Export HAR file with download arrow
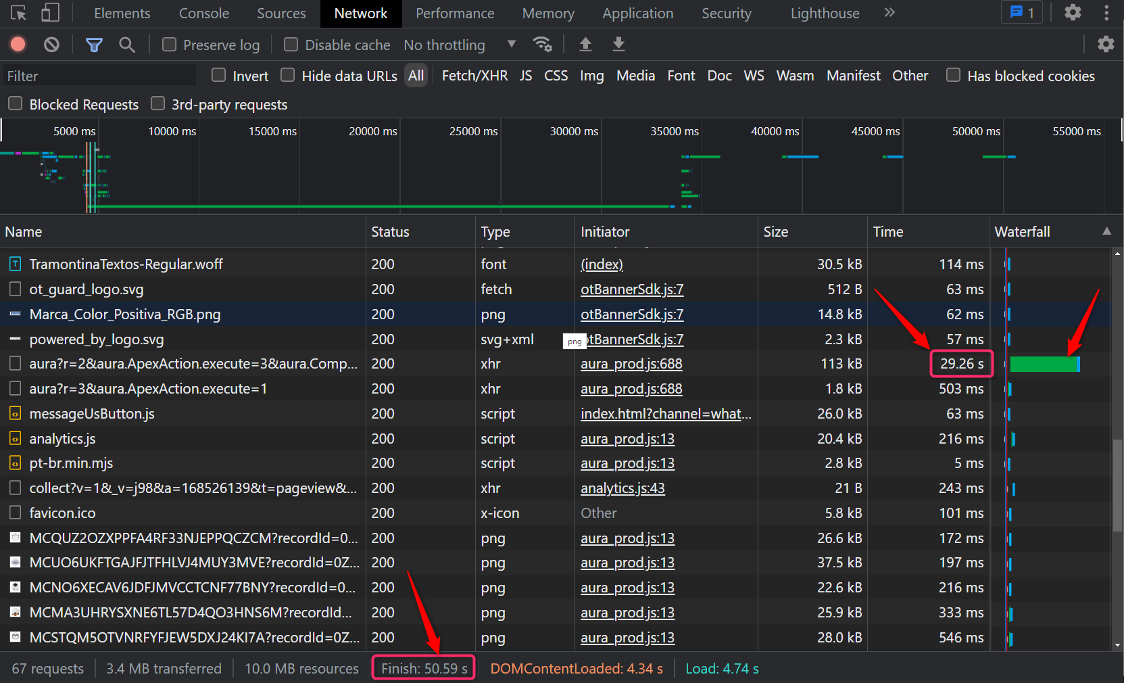Viewport: 1124px width, 683px height. click(x=618, y=45)
